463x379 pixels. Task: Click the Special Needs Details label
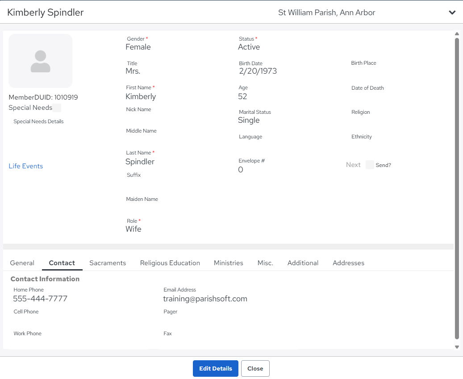pos(38,121)
